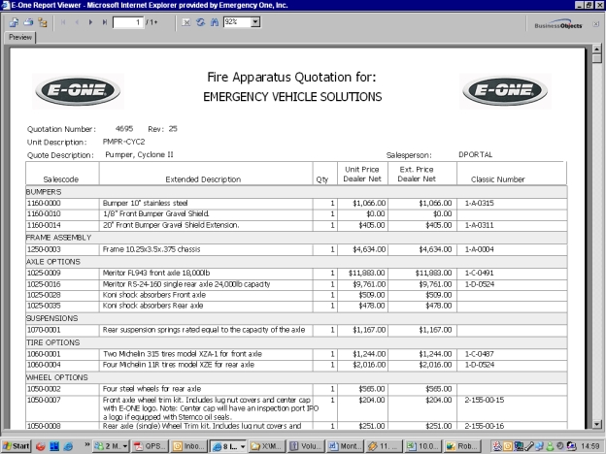606x454 pixels.
Task: Click classic number 2-155-00-15
Action: (x=485, y=400)
